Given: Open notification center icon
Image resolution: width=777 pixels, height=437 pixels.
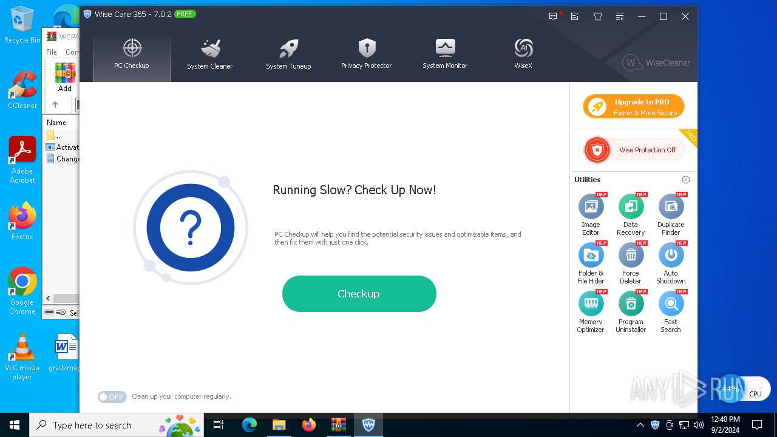Looking at the screenshot, I should pos(757,425).
